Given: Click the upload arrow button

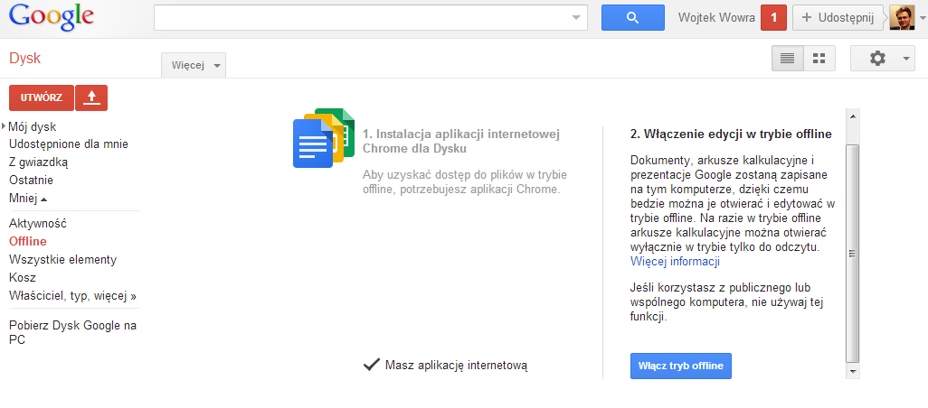Looking at the screenshot, I should [x=91, y=98].
